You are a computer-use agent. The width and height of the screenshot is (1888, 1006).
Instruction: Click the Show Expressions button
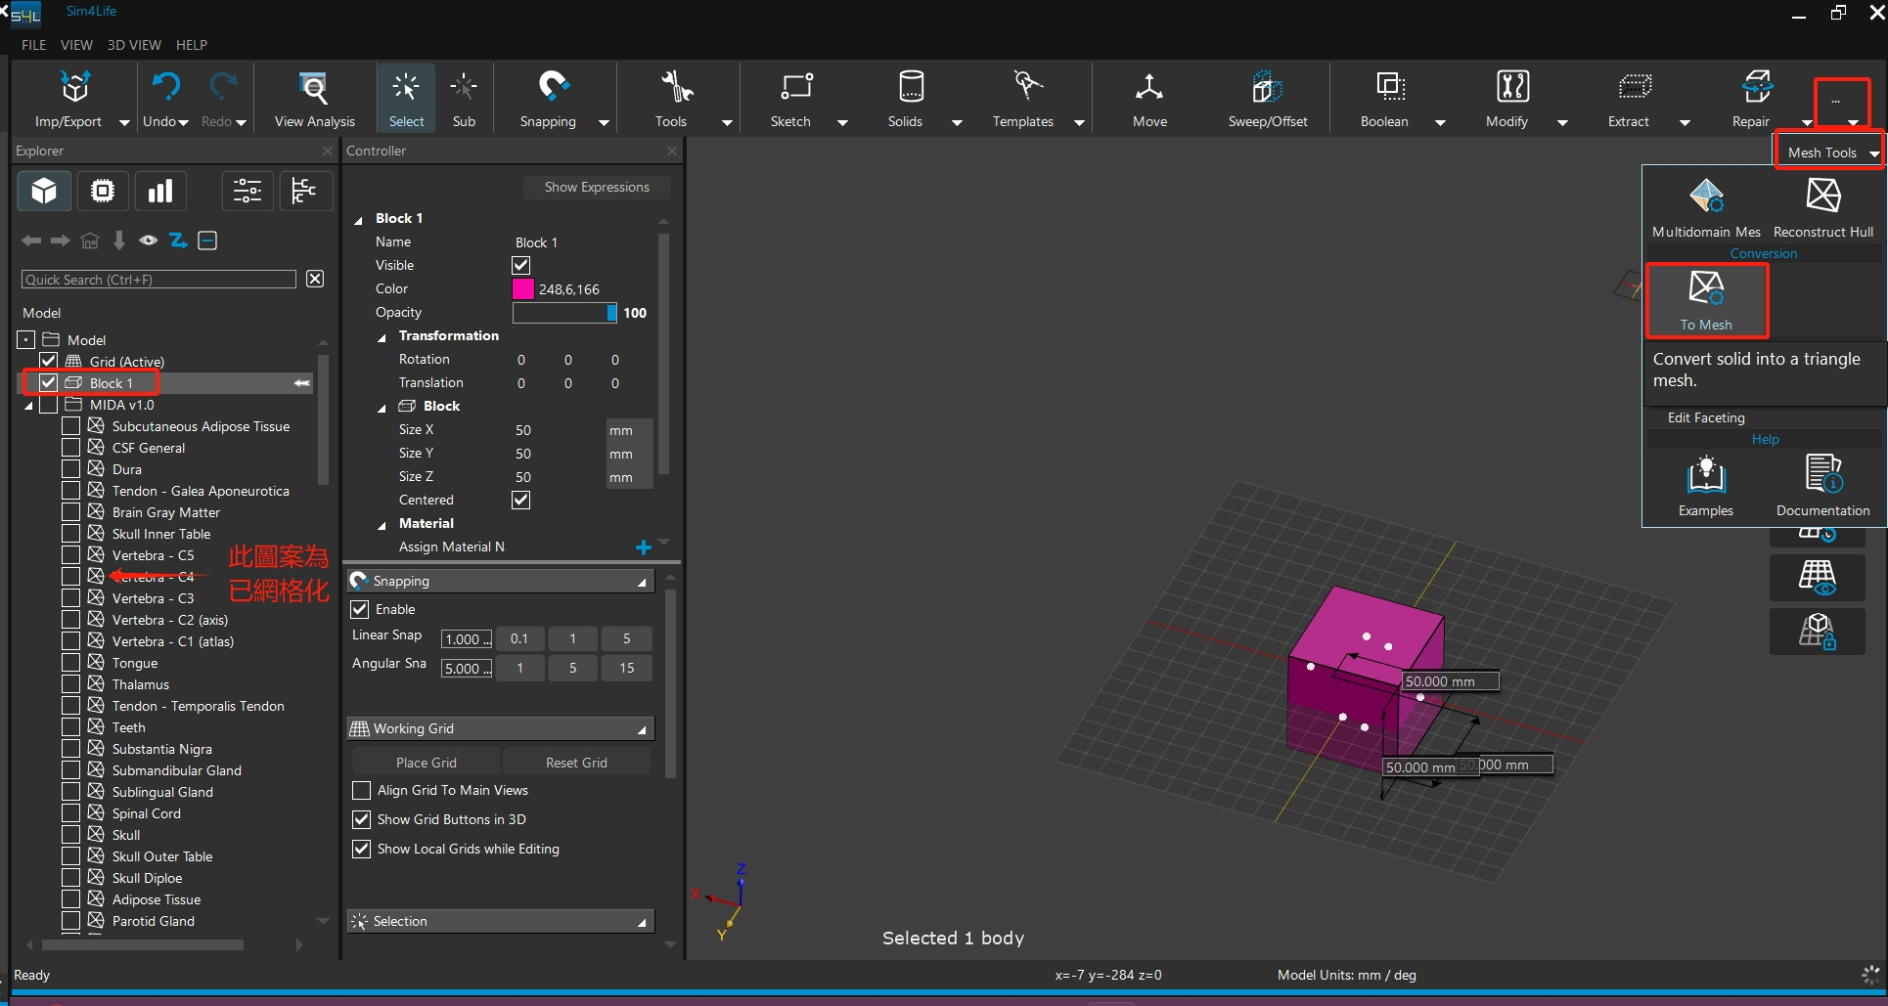pyautogui.click(x=596, y=188)
